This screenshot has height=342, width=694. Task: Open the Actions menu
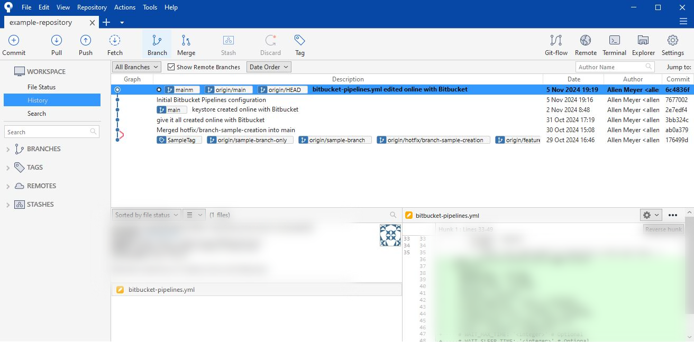click(125, 7)
